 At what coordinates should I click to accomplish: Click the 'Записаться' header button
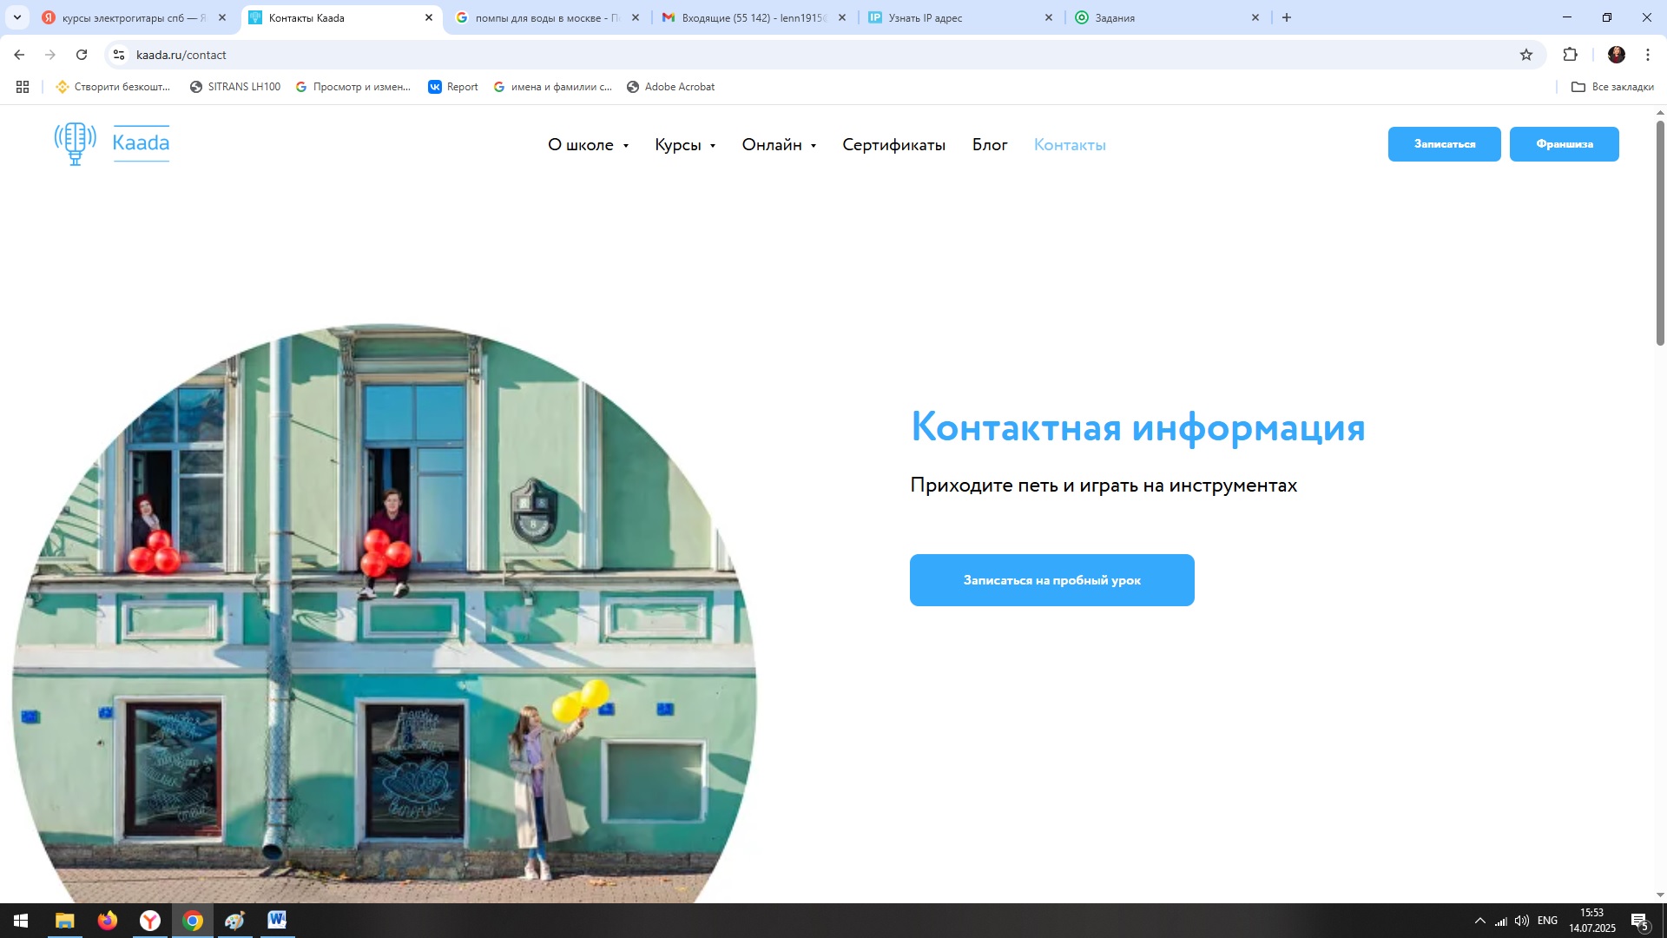1444,144
